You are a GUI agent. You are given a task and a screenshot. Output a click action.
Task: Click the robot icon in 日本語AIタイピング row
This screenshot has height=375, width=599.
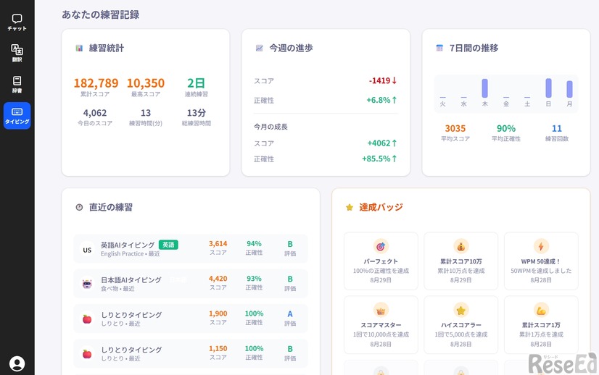87,284
